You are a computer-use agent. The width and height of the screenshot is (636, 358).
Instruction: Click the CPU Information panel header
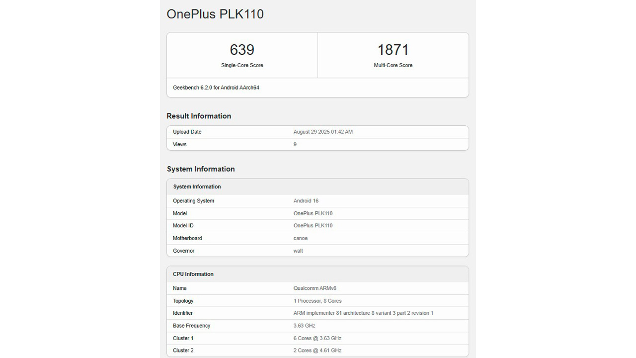click(x=193, y=274)
